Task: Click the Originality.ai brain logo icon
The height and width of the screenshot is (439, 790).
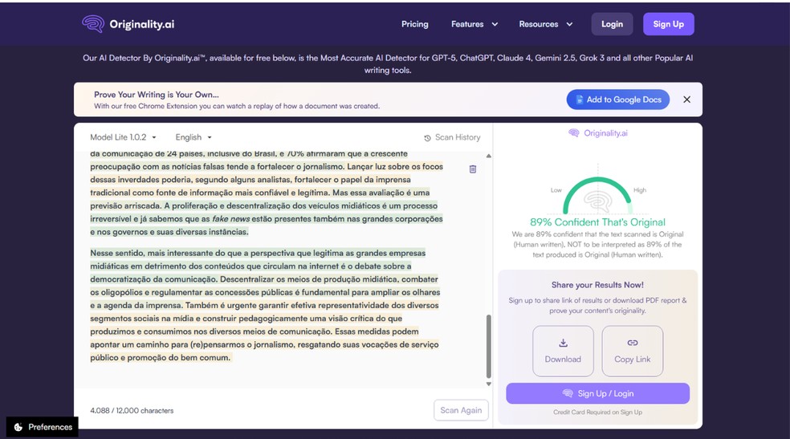Action: coord(93,23)
